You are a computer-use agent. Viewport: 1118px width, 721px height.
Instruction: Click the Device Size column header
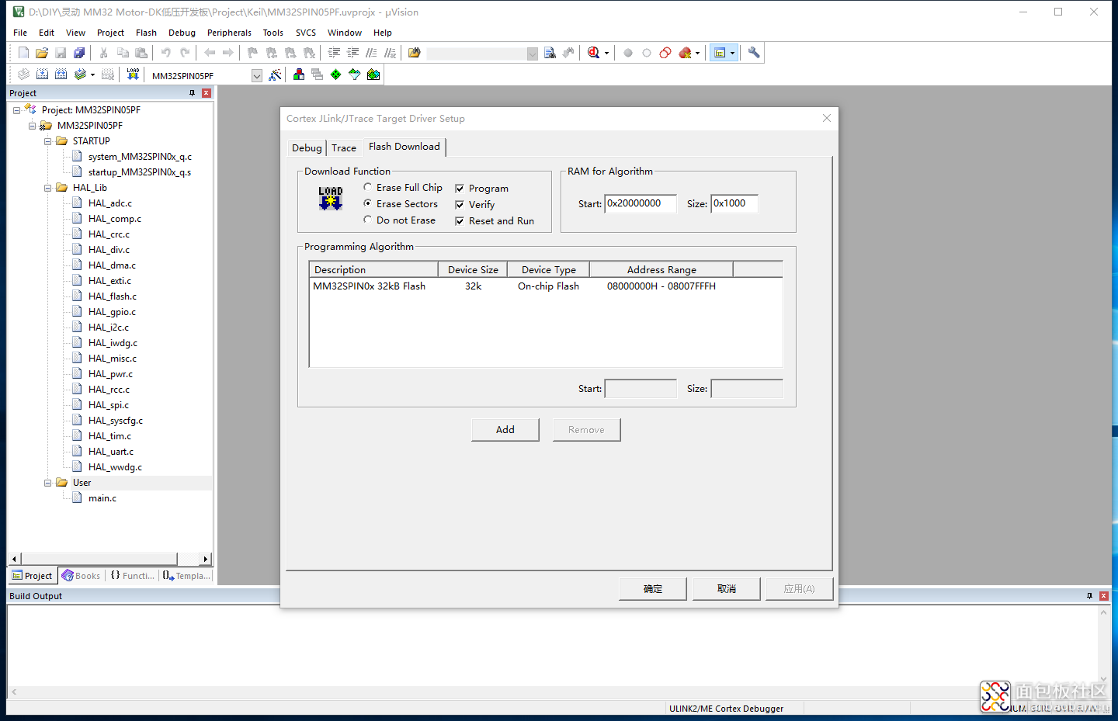pyautogui.click(x=473, y=269)
